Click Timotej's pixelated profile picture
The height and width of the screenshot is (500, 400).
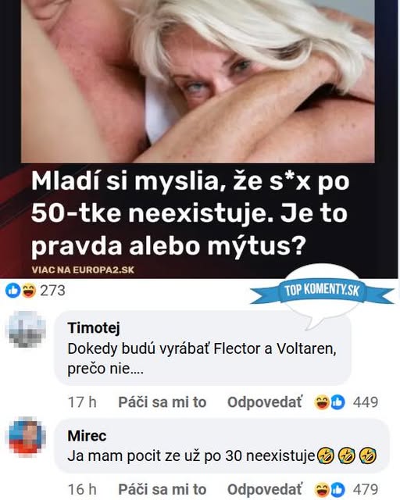click(x=26, y=329)
